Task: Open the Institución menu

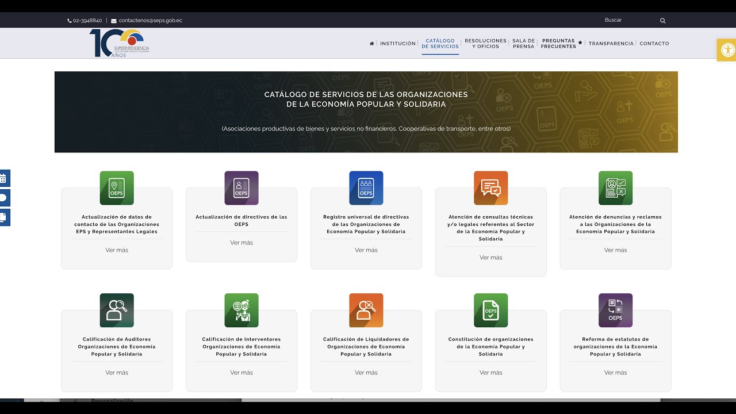Action: (398, 44)
